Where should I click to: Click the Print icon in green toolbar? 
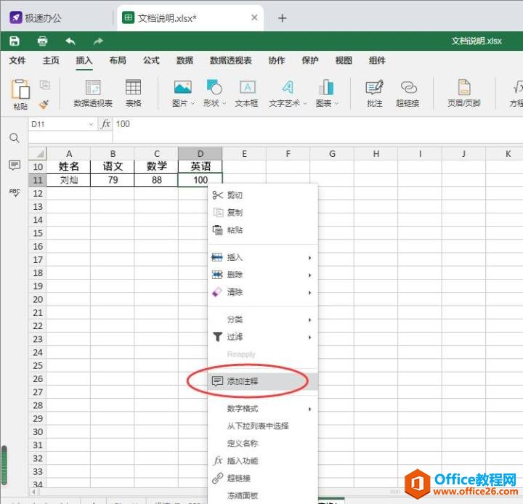point(42,41)
